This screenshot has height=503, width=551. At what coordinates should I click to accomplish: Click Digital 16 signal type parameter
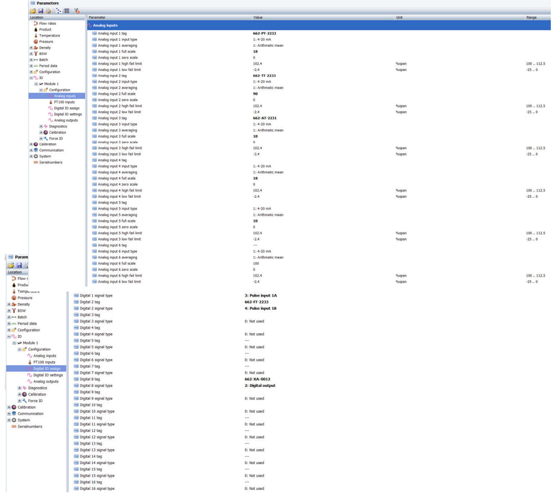pyautogui.click(x=97, y=489)
